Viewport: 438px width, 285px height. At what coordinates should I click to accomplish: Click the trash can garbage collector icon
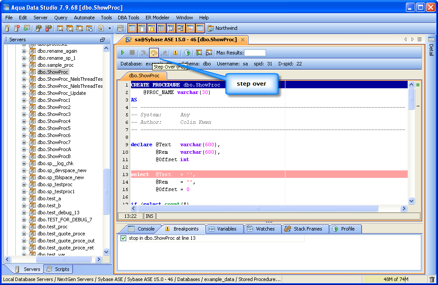(432, 279)
